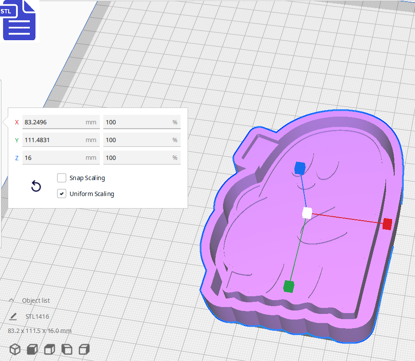The height and width of the screenshot is (361, 415).
Task: Click the green Y-axis scale handle
Action: [289, 286]
